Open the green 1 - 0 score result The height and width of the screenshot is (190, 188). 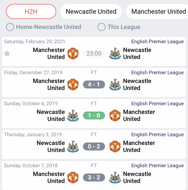[94, 115]
